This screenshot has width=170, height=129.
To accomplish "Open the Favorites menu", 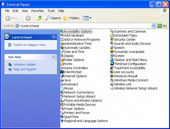I will [38, 11].
